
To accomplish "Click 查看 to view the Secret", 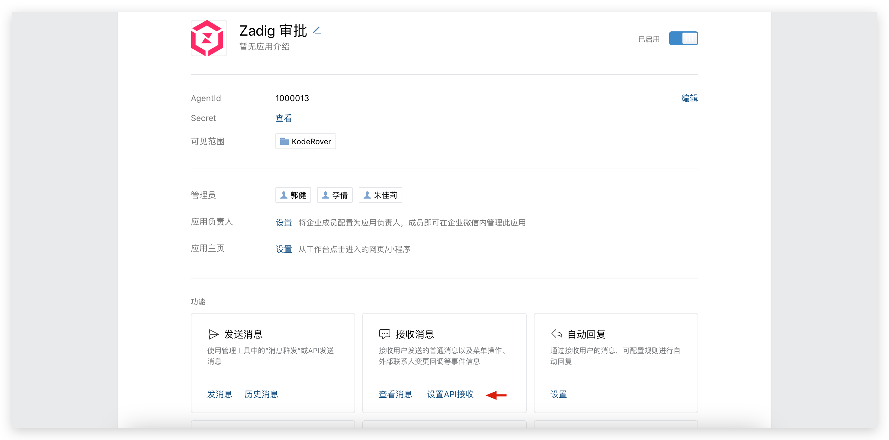I will 283,118.
